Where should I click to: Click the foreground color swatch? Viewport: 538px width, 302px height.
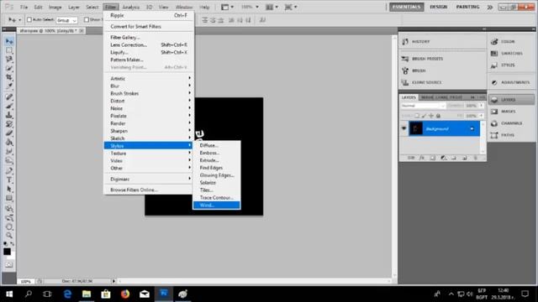click(x=7, y=252)
